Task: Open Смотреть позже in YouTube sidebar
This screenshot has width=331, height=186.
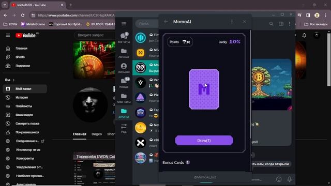Action: (x=25, y=123)
